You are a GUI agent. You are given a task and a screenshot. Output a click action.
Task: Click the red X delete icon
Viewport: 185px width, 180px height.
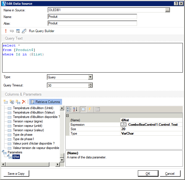[x=24, y=102]
